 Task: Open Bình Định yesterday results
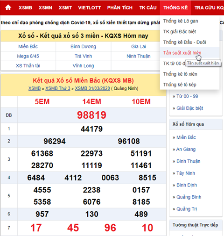[x=187, y=185]
